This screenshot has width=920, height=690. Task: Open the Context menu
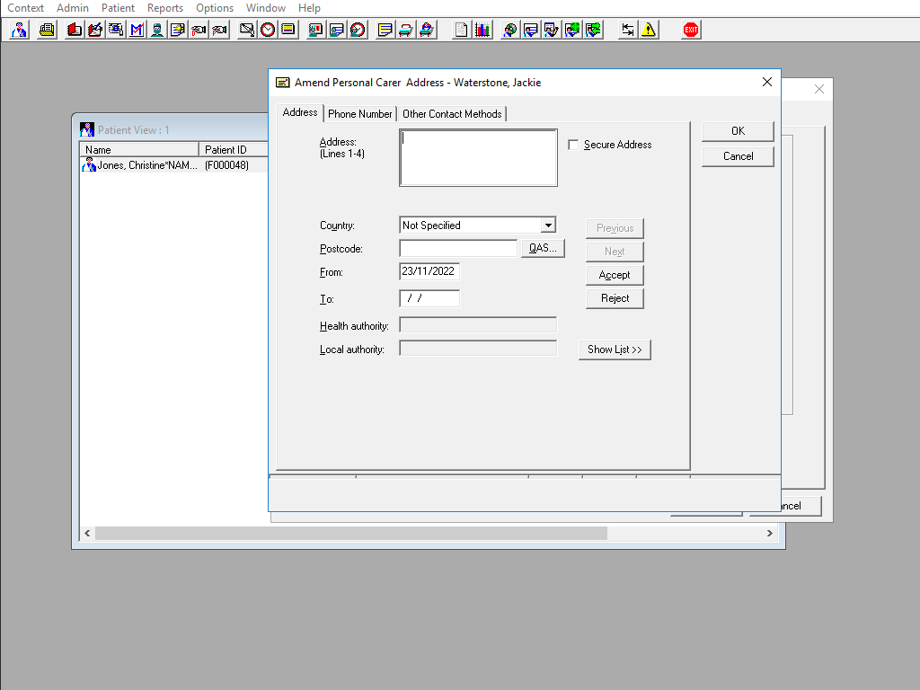pyautogui.click(x=25, y=8)
